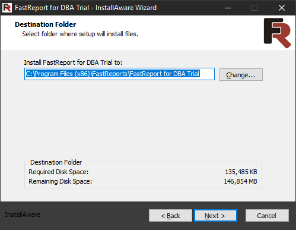Click the large FR logo in the header
The width and height of the screenshot is (296, 230).
click(x=277, y=33)
